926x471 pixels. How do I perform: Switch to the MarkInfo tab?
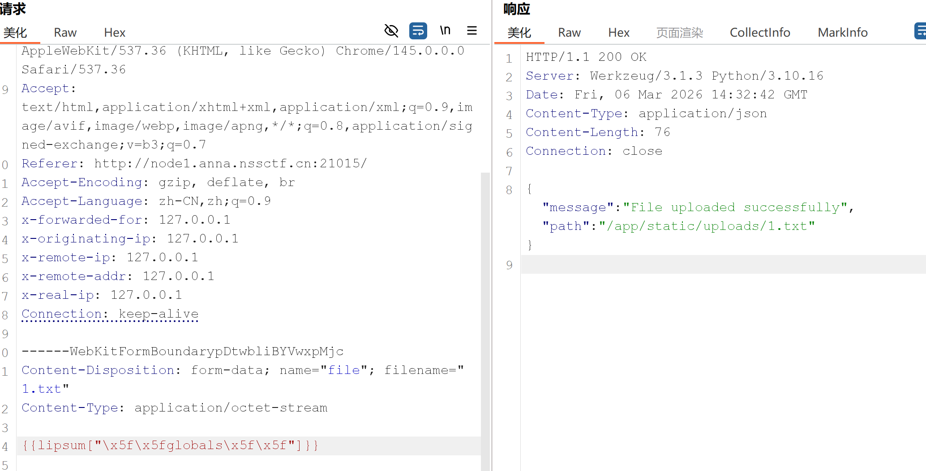click(842, 33)
